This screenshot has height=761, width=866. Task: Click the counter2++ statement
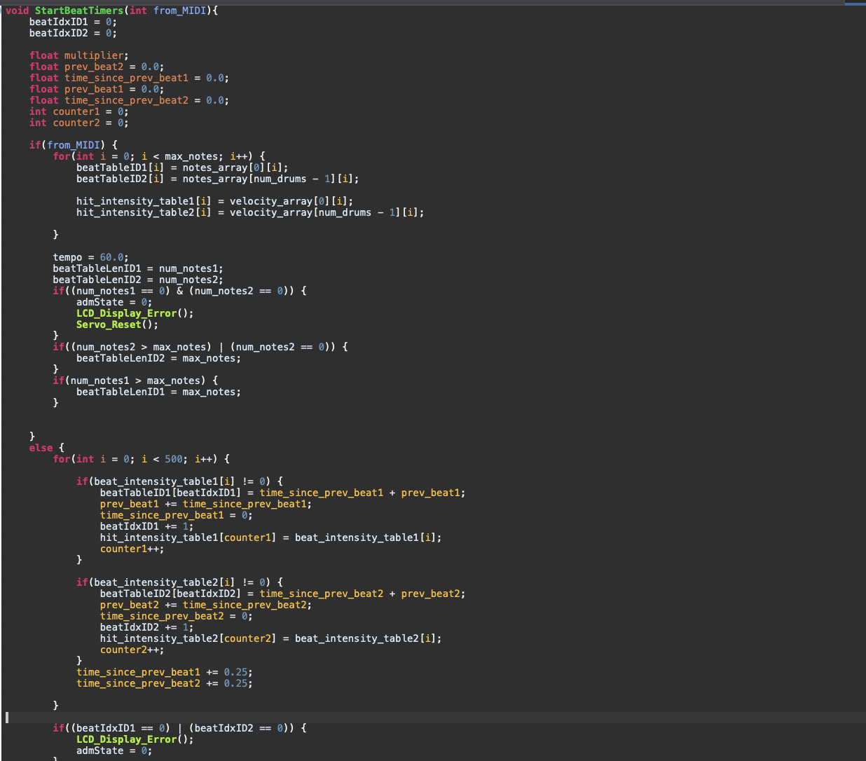click(132, 650)
